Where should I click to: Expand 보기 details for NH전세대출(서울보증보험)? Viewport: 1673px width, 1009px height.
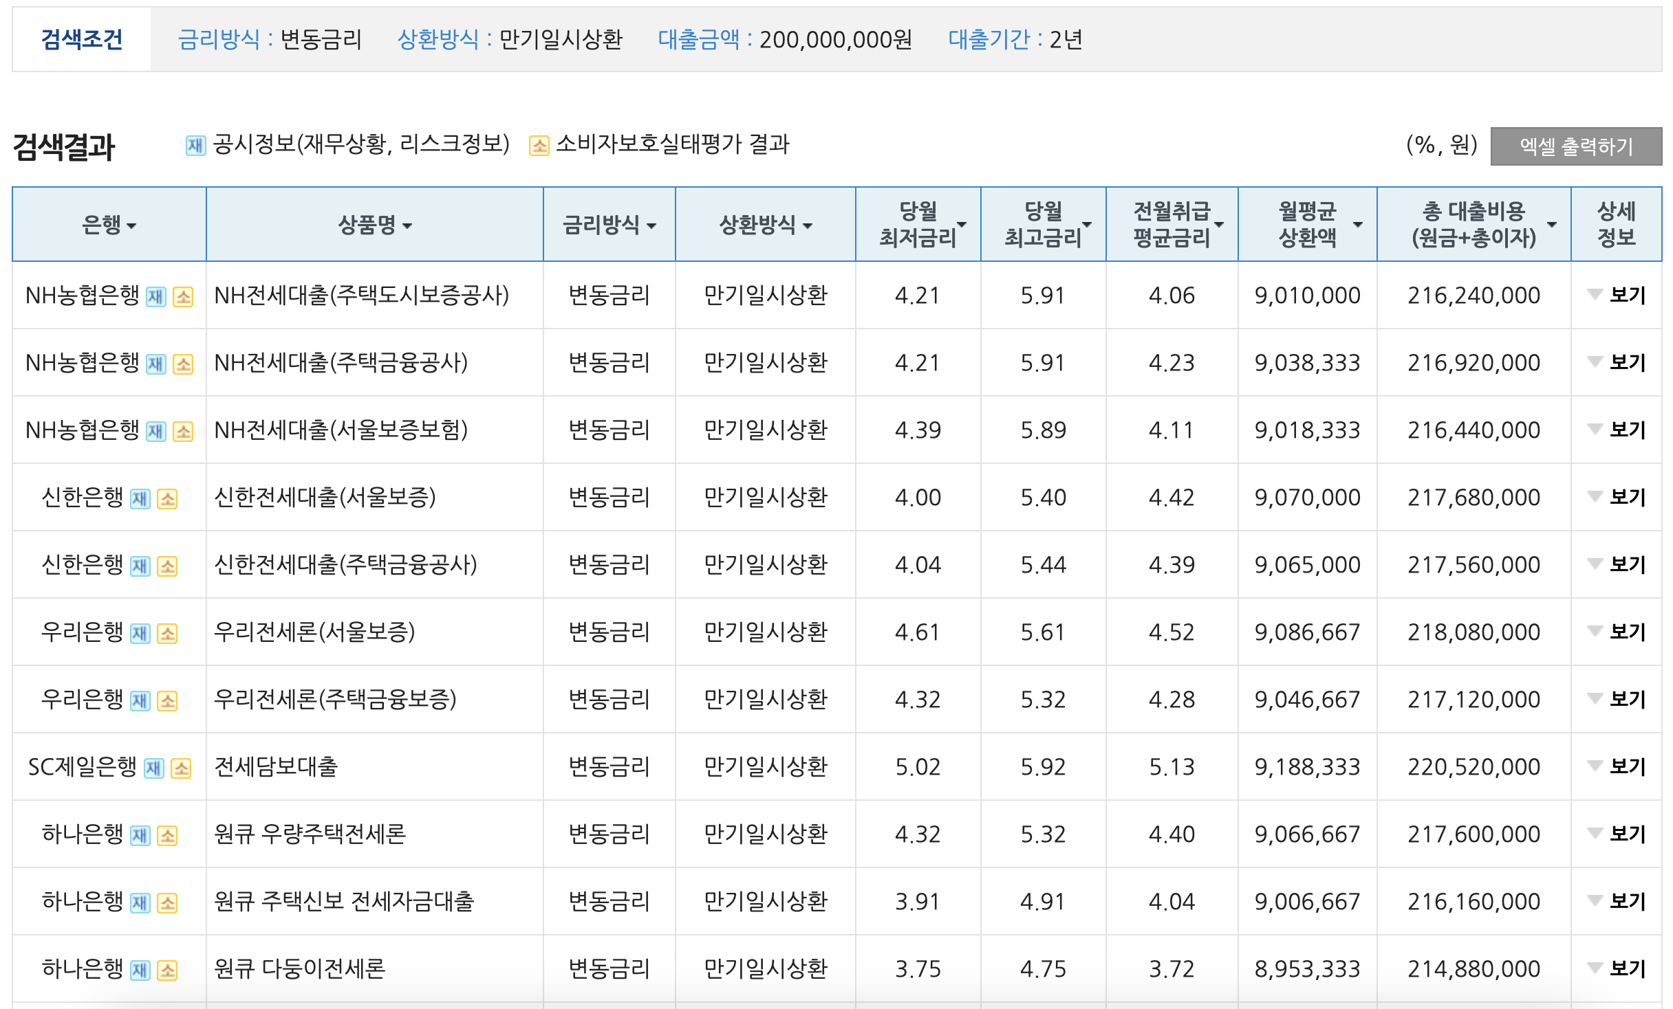(1617, 430)
